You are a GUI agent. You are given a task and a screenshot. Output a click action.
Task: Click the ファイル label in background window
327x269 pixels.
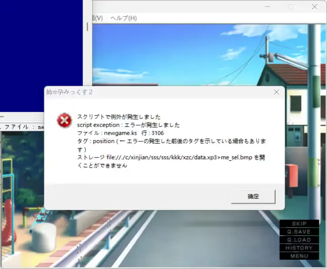(x=16, y=127)
